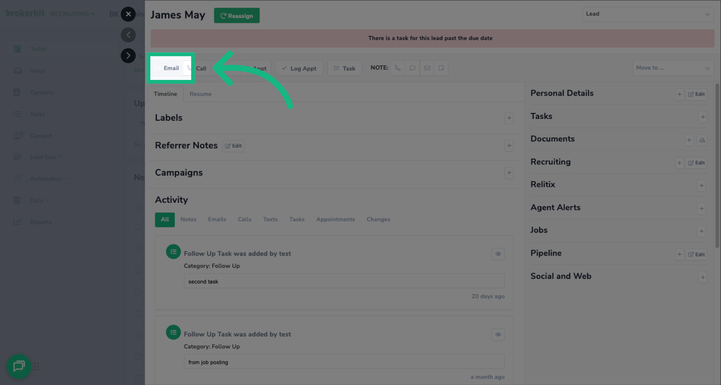This screenshot has height=385, width=721.
Task: Switch to the Resume tab
Action: (200, 94)
